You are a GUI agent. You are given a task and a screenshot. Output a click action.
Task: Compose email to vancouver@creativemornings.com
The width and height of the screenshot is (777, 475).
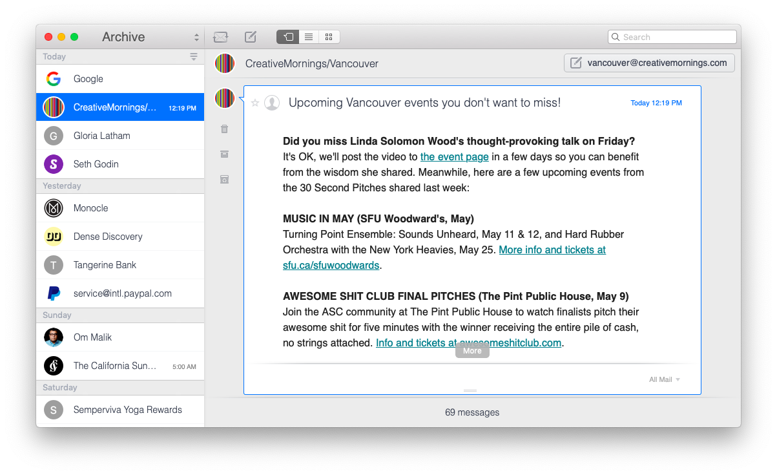[649, 63]
